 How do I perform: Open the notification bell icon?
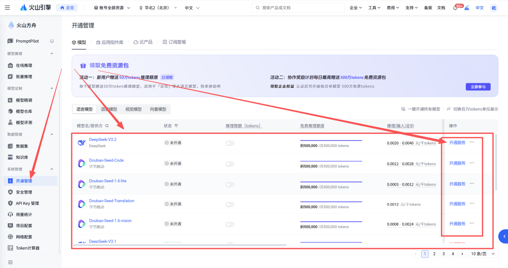point(455,8)
